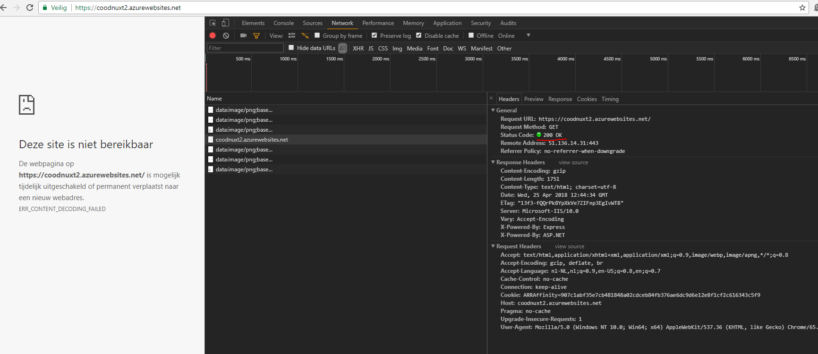
Task: Filter requests by Doc
Action: pyautogui.click(x=448, y=48)
